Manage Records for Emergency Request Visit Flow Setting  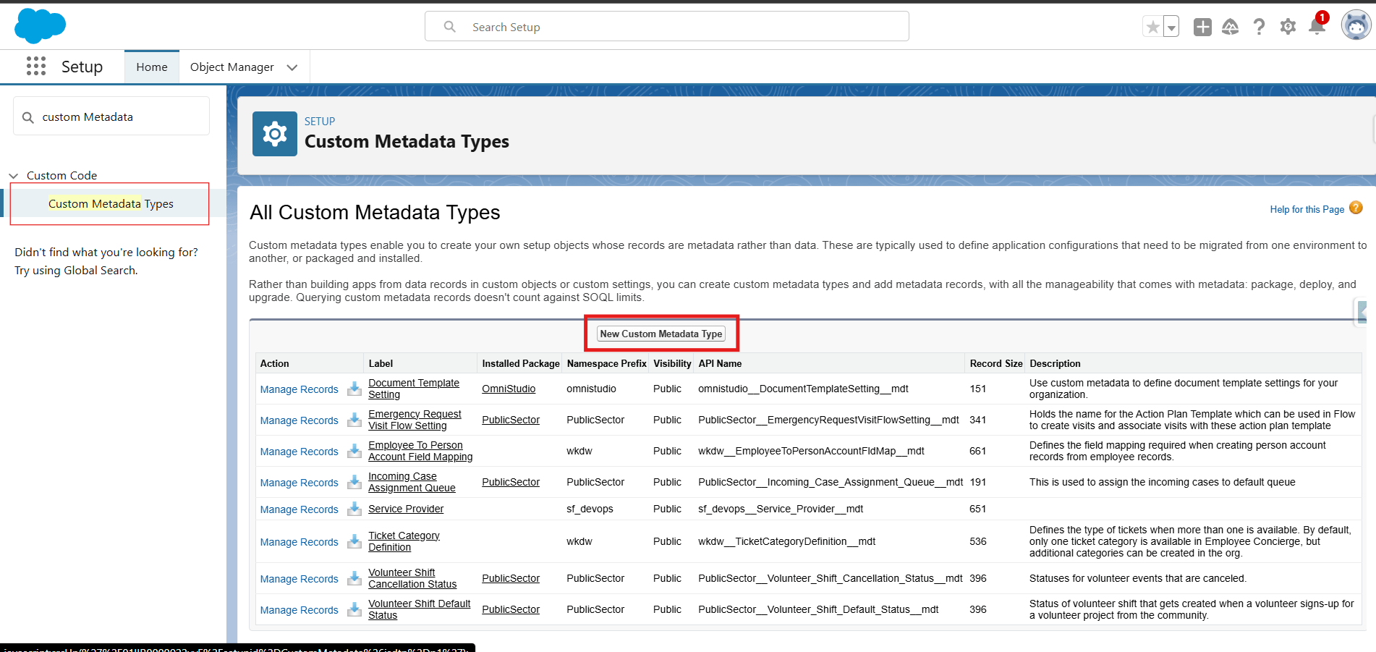tap(299, 420)
